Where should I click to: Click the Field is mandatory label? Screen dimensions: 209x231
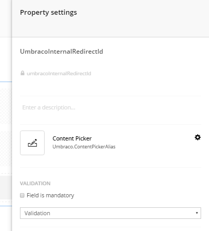[50, 195]
